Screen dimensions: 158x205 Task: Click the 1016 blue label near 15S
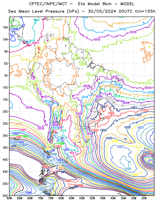85,97
